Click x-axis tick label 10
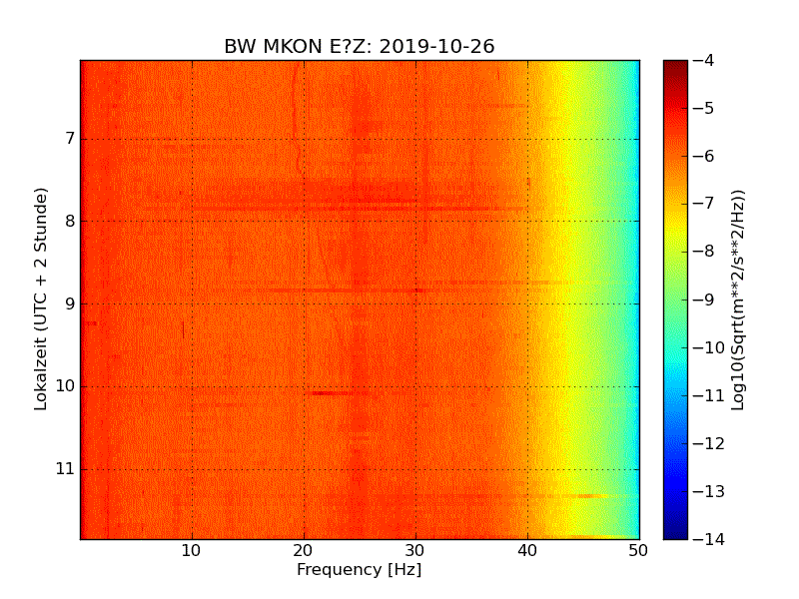This screenshot has height=599, width=799. (191, 551)
